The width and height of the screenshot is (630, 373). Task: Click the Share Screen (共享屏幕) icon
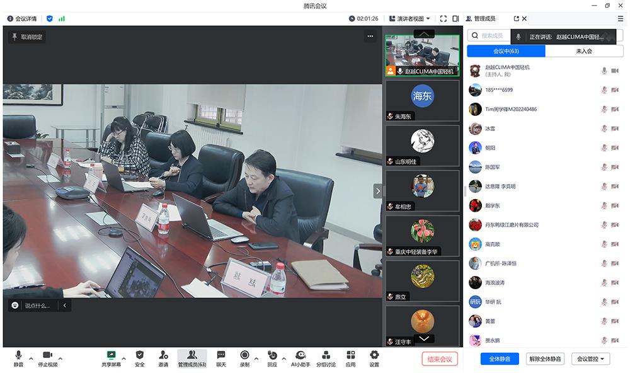click(111, 355)
